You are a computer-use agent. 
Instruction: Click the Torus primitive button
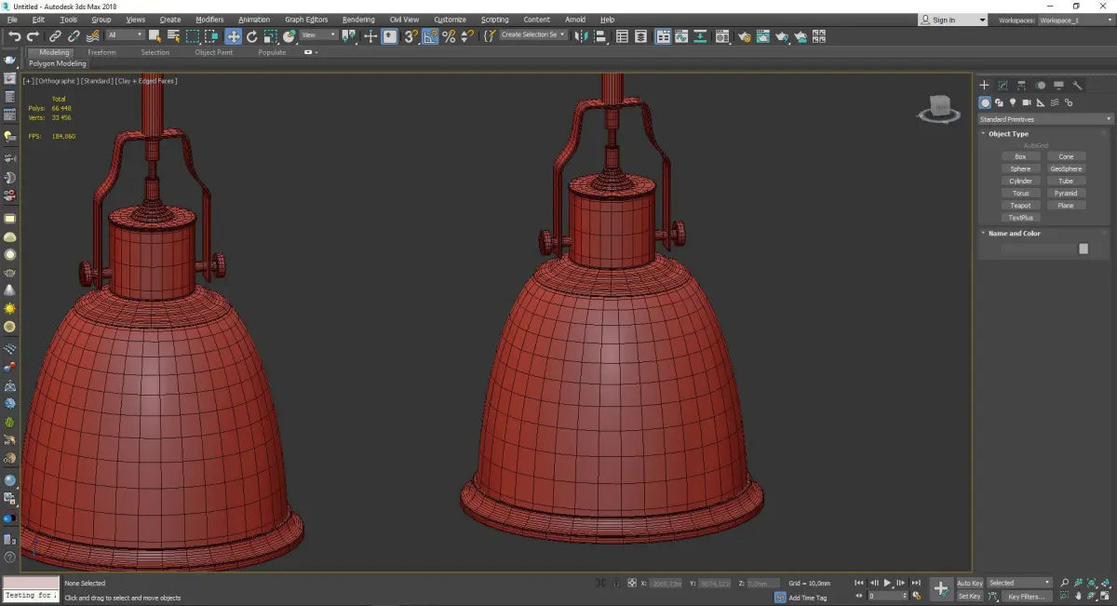pos(1020,193)
